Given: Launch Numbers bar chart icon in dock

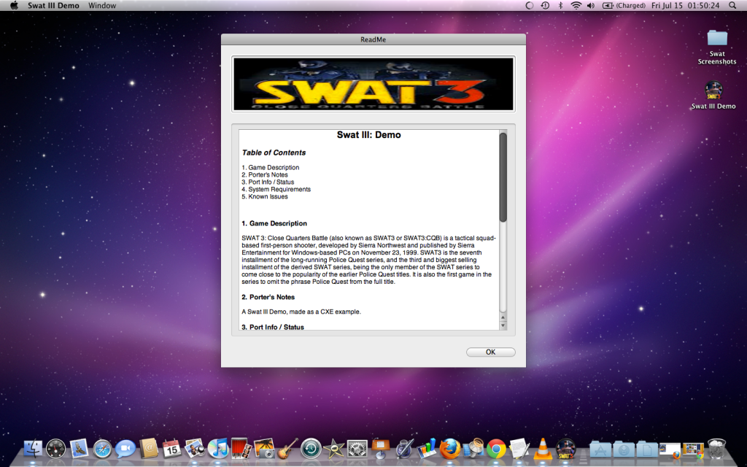Looking at the screenshot, I should pyautogui.click(x=426, y=449).
